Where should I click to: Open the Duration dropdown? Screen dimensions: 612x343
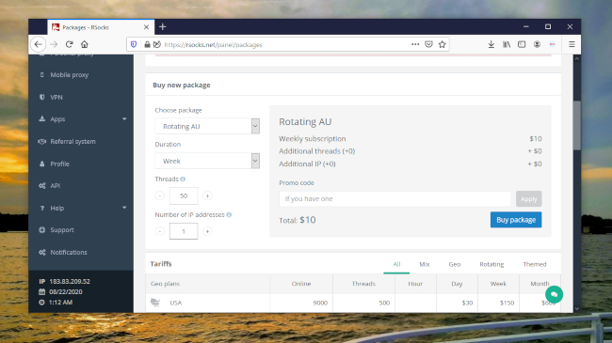[x=207, y=161]
